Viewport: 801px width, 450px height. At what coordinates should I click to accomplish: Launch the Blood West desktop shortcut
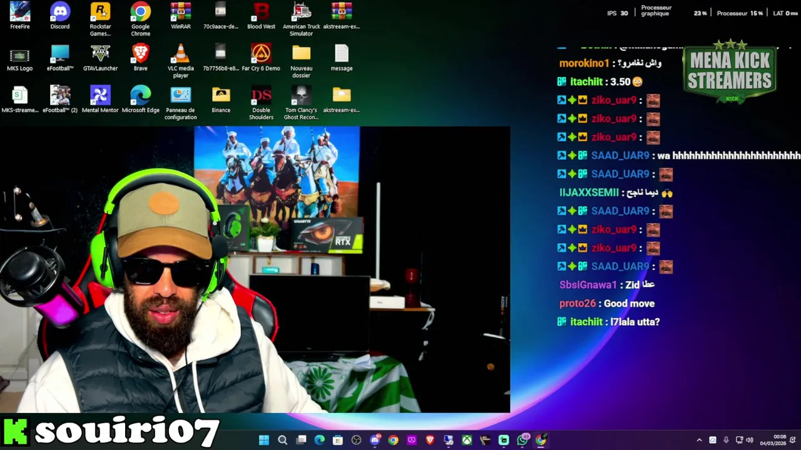click(x=261, y=16)
